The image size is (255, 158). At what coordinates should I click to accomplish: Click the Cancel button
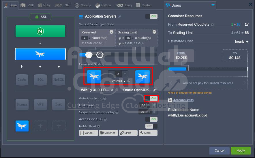click(220, 151)
